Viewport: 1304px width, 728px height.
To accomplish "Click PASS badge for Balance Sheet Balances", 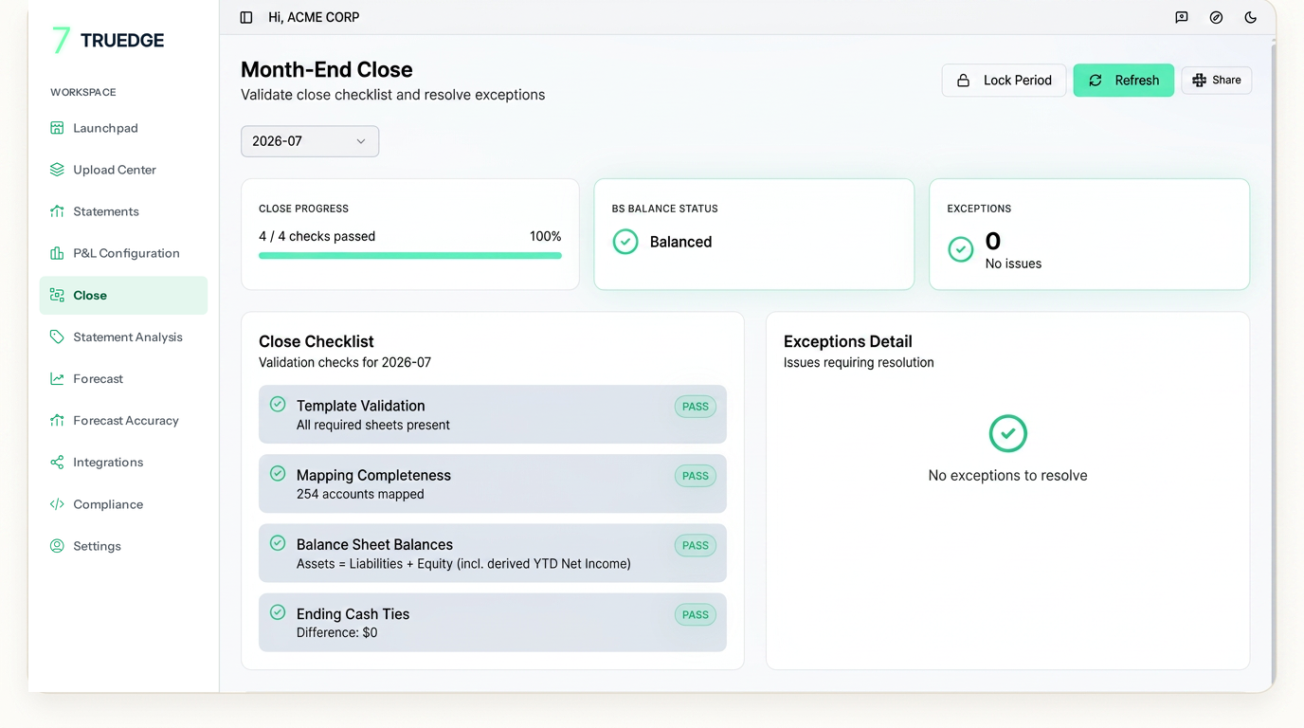I will click(x=696, y=545).
